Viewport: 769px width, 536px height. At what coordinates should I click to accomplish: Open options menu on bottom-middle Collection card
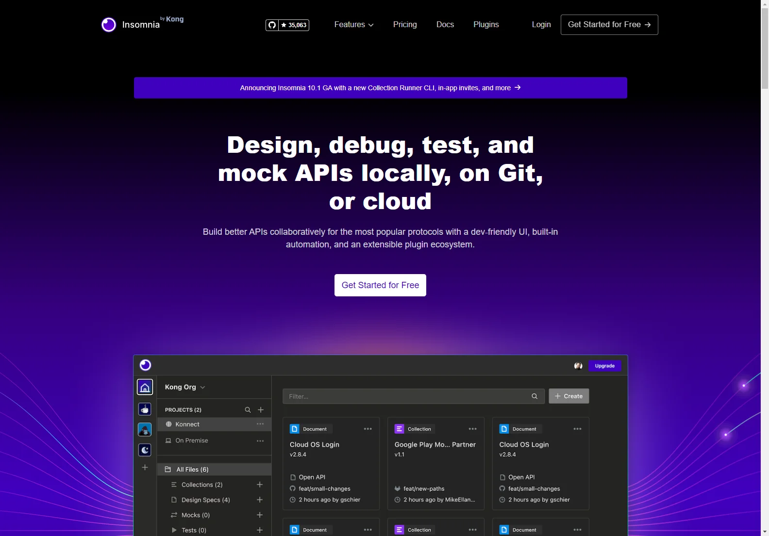click(x=473, y=530)
